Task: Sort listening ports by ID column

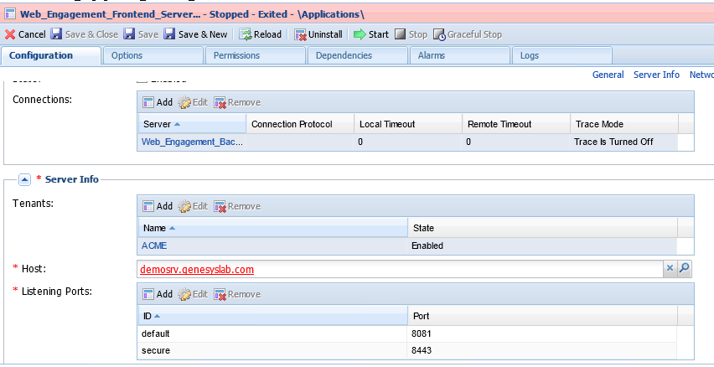Action: [272, 316]
